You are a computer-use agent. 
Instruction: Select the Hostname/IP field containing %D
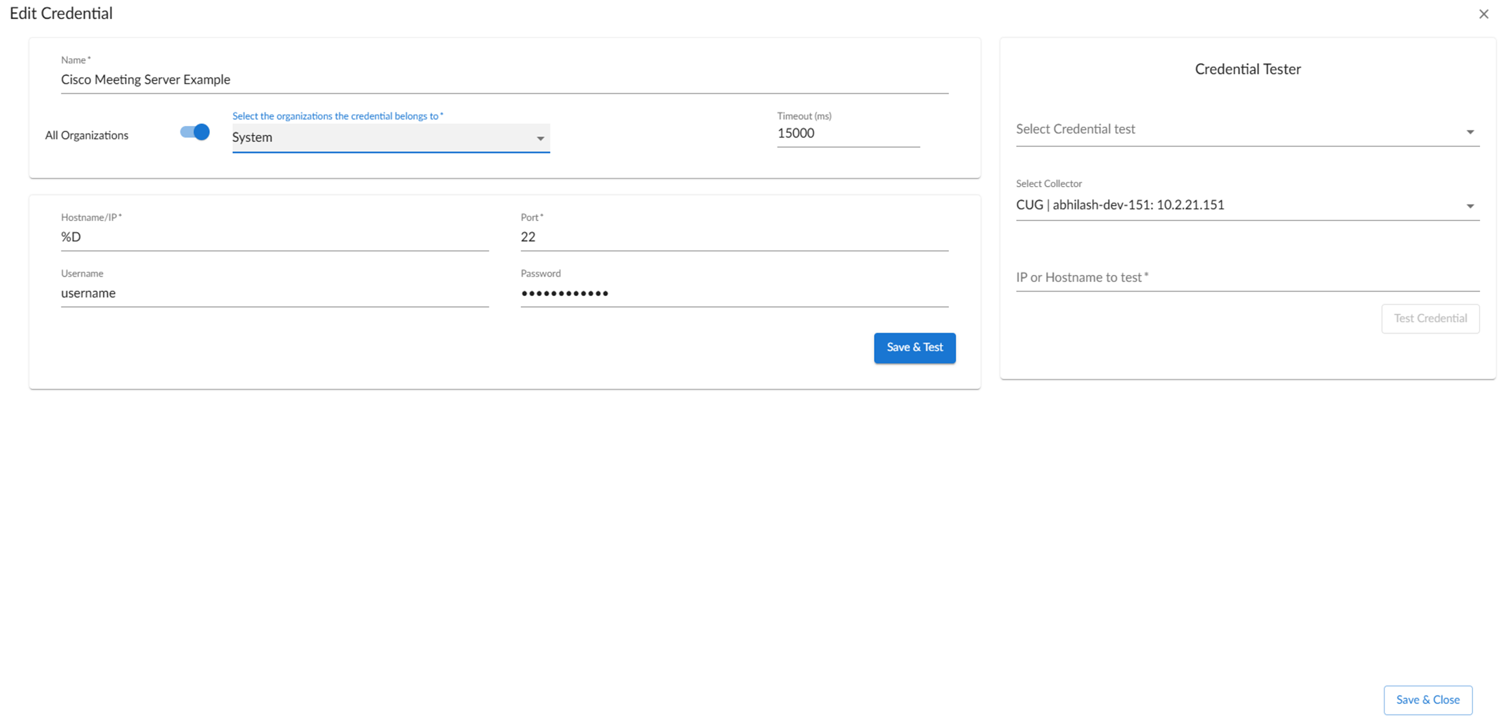[x=275, y=237]
